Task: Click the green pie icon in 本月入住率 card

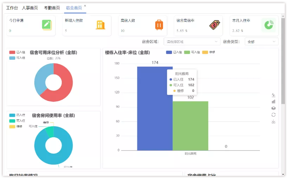Action: 269,25
